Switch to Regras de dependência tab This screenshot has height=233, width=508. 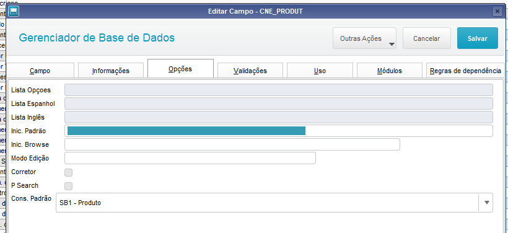pyautogui.click(x=465, y=71)
